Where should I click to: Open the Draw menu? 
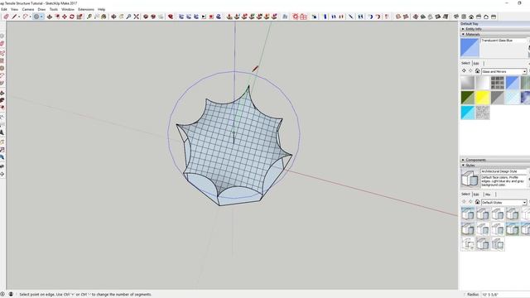coord(41,9)
